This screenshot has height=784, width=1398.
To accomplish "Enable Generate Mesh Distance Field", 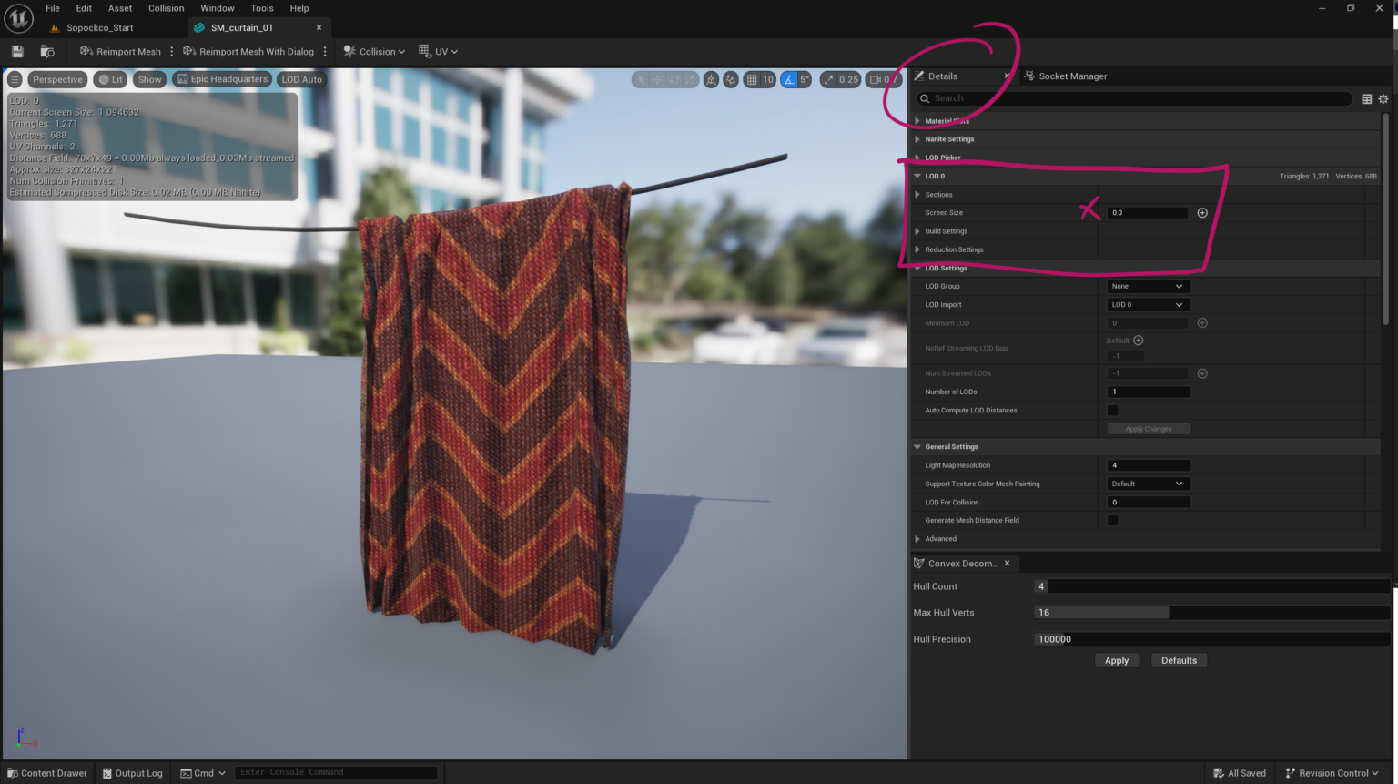I will coord(1112,520).
